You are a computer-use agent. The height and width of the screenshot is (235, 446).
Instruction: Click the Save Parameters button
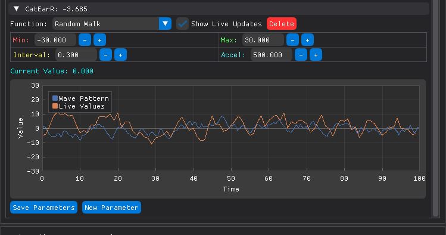tap(44, 208)
